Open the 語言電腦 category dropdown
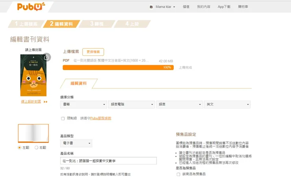The image size is (291, 177). (x=131, y=104)
